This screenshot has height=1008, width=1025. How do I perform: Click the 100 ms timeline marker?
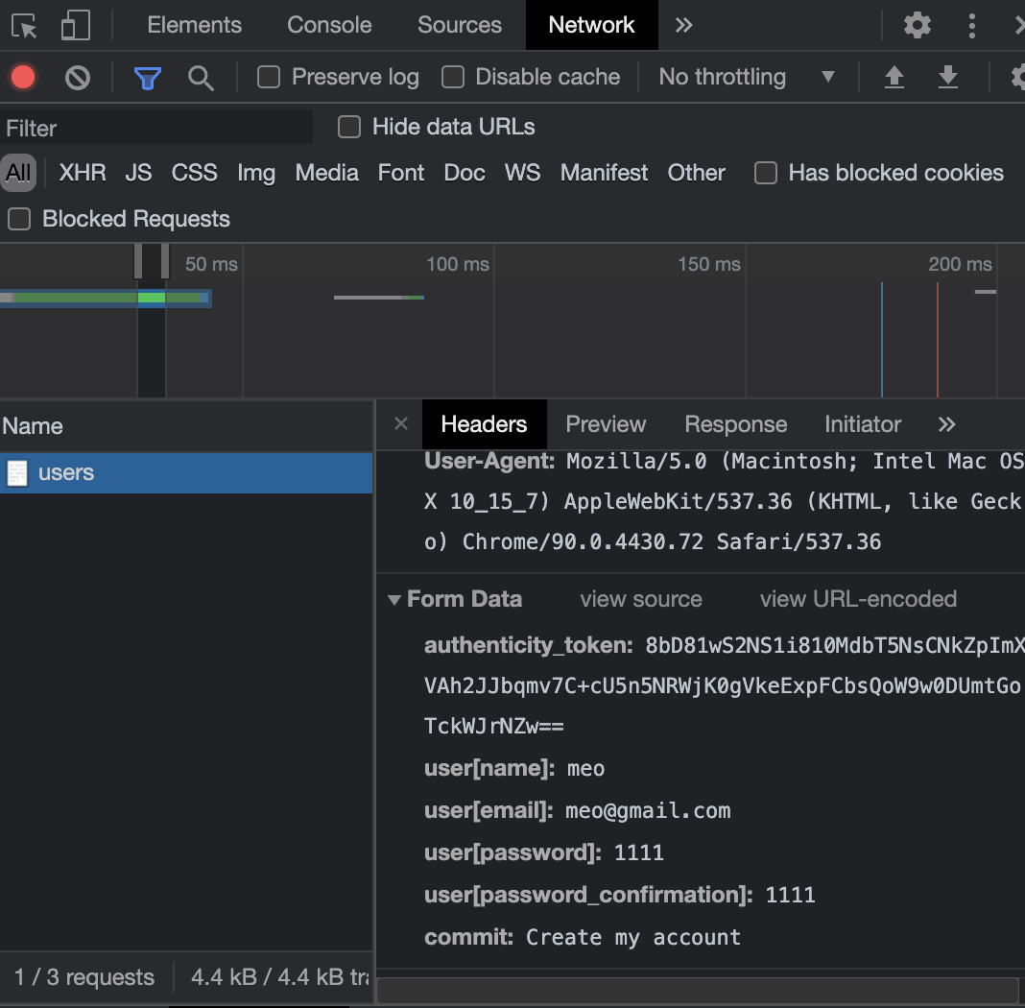[x=458, y=264]
